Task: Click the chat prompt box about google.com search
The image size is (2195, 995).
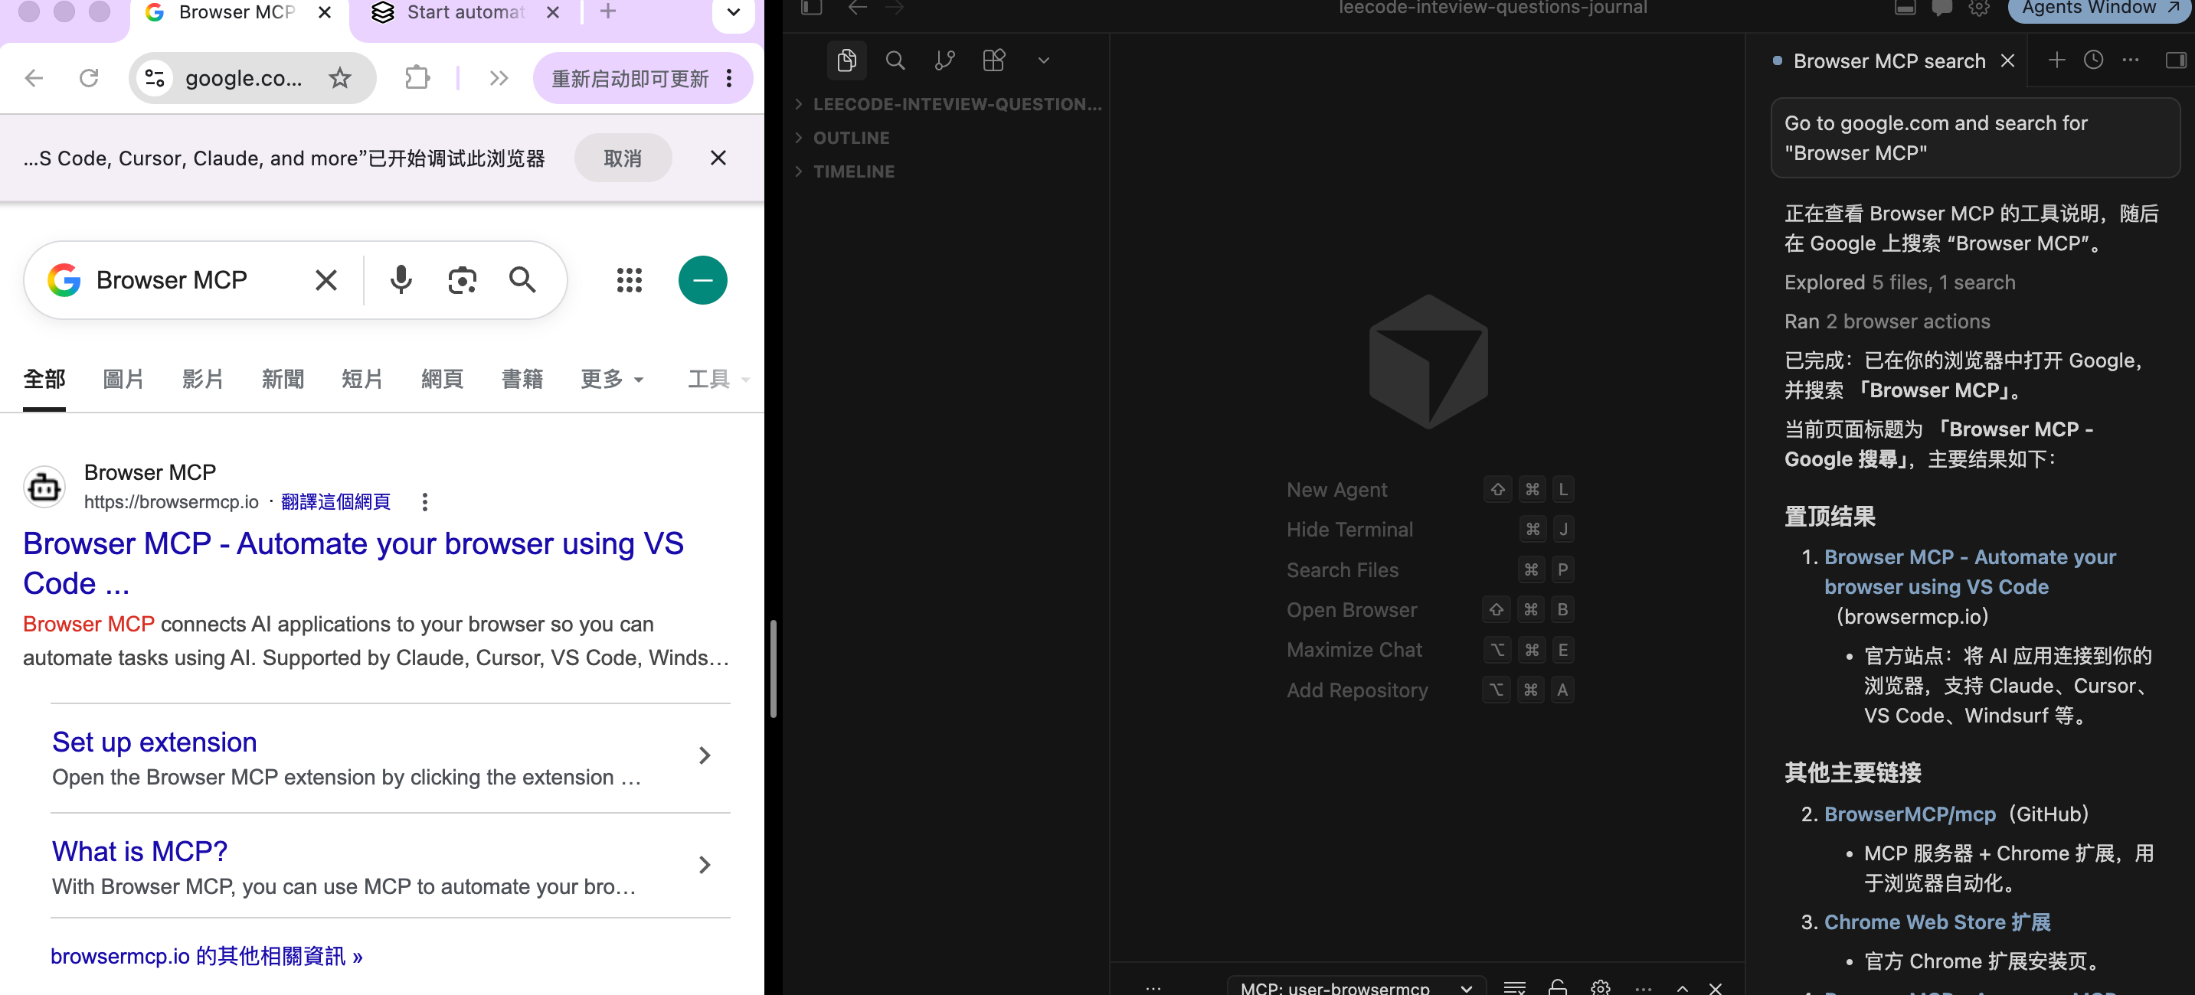Action: click(x=1974, y=137)
